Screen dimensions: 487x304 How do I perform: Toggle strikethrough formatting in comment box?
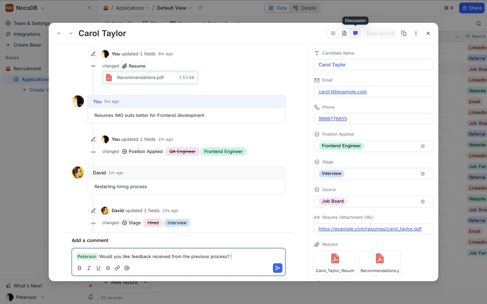coord(108,268)
